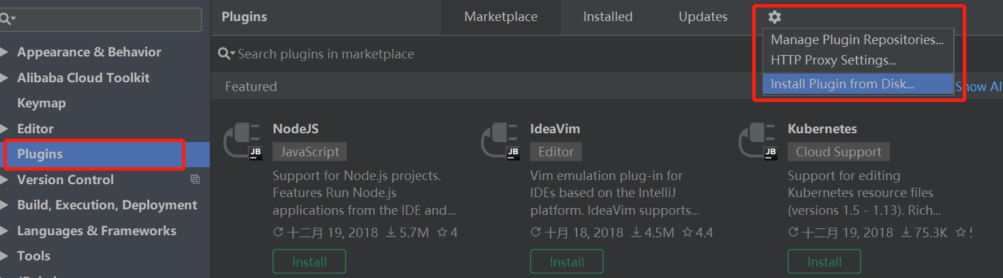1003x278 pixels.
Task: Click the IdeaVim download count icon
Action: pyautogui.click(x=636, y=232)
